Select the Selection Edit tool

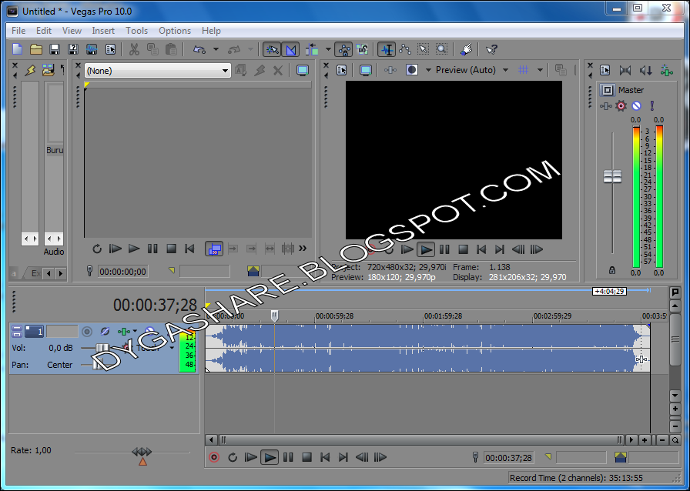pos(424,49)
